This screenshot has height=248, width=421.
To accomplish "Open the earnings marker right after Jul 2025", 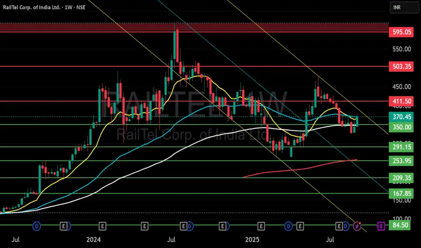I will (x=339, y=226).
